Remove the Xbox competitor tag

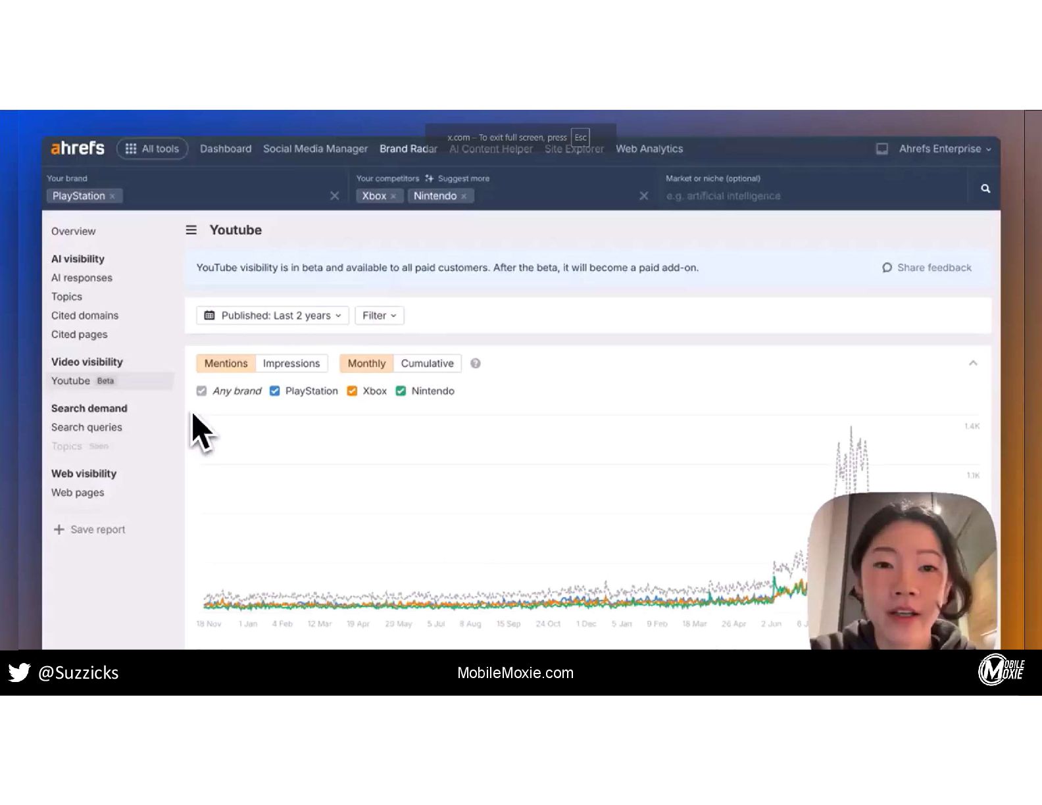tap(393, 196)
